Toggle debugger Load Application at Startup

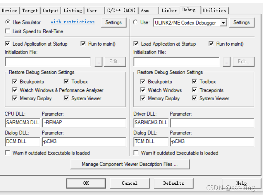pyautogui.click(x=136, y=44)
